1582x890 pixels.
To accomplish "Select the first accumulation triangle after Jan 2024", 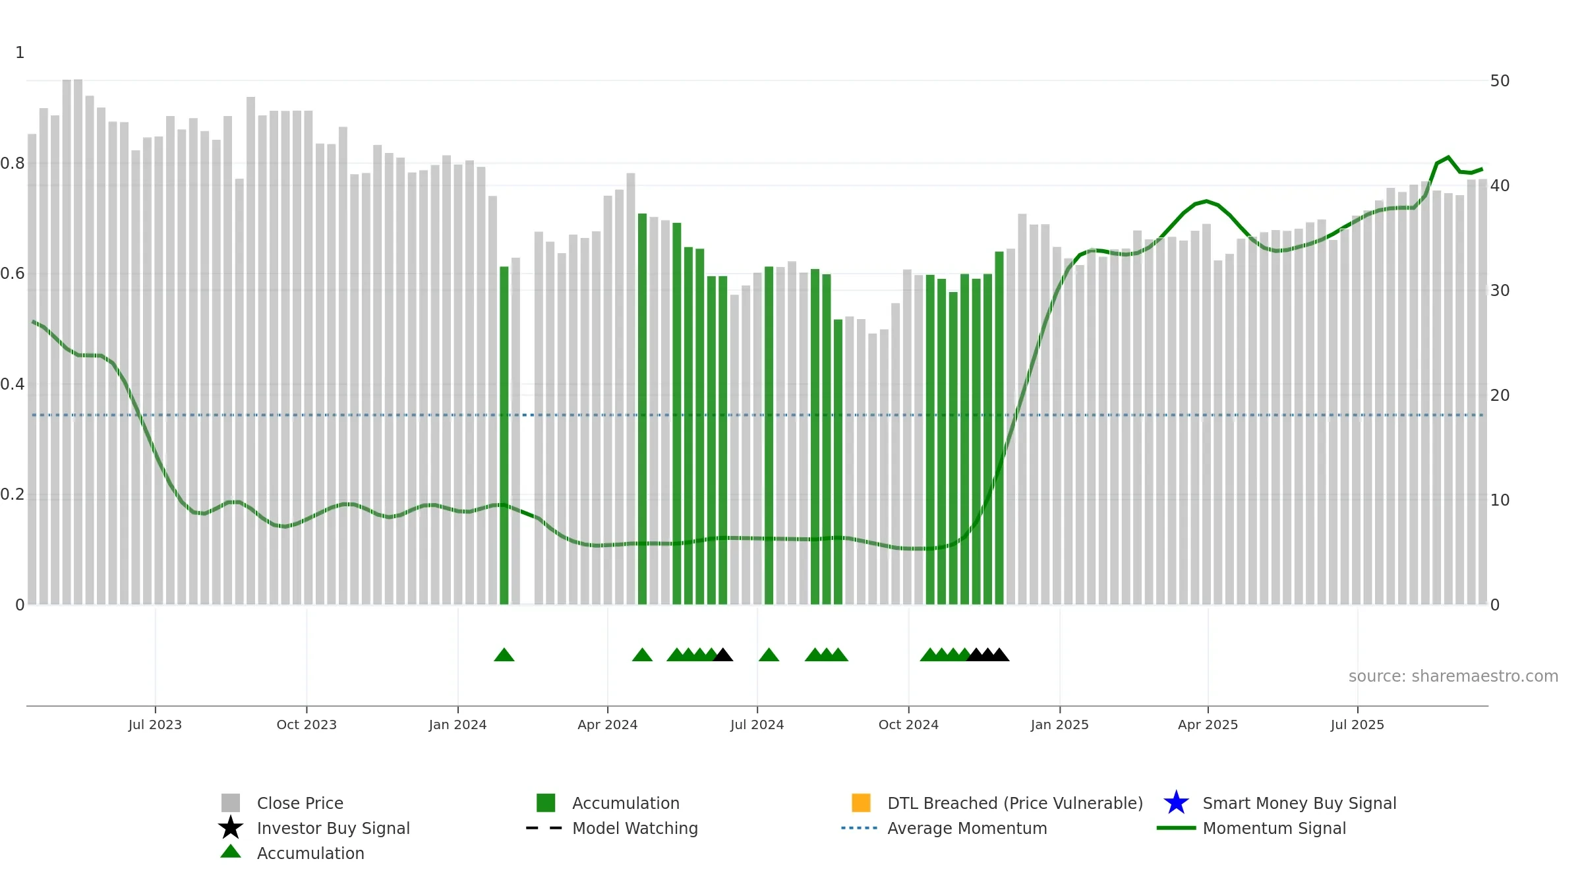I will coord(504,655).
